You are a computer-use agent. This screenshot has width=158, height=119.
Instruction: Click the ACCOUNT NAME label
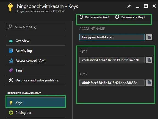pyautogui.click(x=92, y=29)
